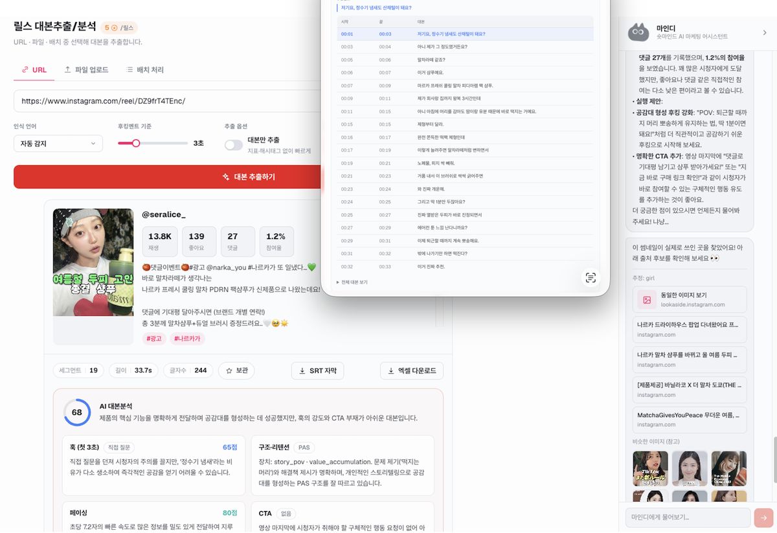777x533 pixels.
Task: Switch to the 파일 업로드 tab
Action: (86, 70)
